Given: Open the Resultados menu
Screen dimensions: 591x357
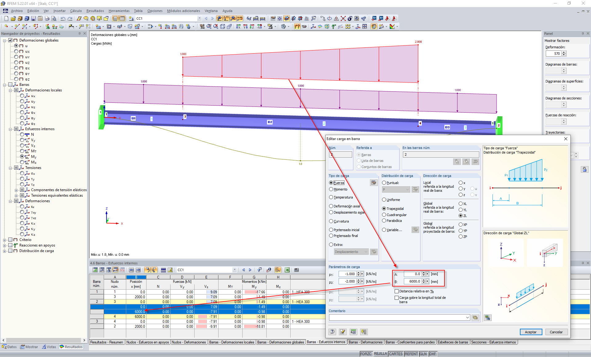Looking at the screenshot, I should point(95,11).
